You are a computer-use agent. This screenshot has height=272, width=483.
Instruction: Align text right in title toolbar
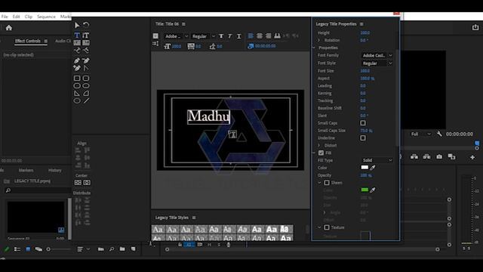[269, 36]
